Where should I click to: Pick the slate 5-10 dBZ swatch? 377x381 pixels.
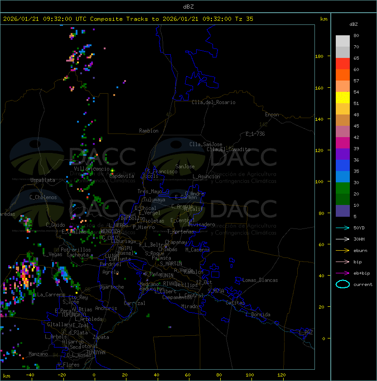(x=343, y=211)
